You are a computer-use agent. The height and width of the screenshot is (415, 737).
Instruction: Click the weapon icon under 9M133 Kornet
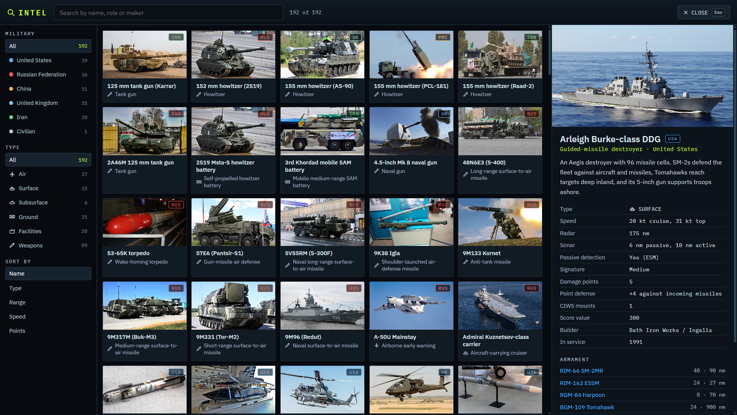tap(466, 262)
